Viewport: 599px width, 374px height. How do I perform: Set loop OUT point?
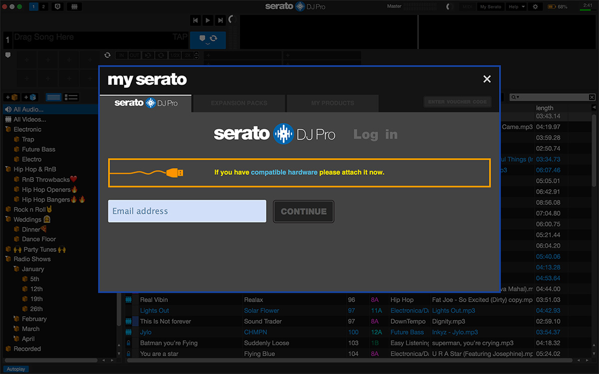coord(134,55)
